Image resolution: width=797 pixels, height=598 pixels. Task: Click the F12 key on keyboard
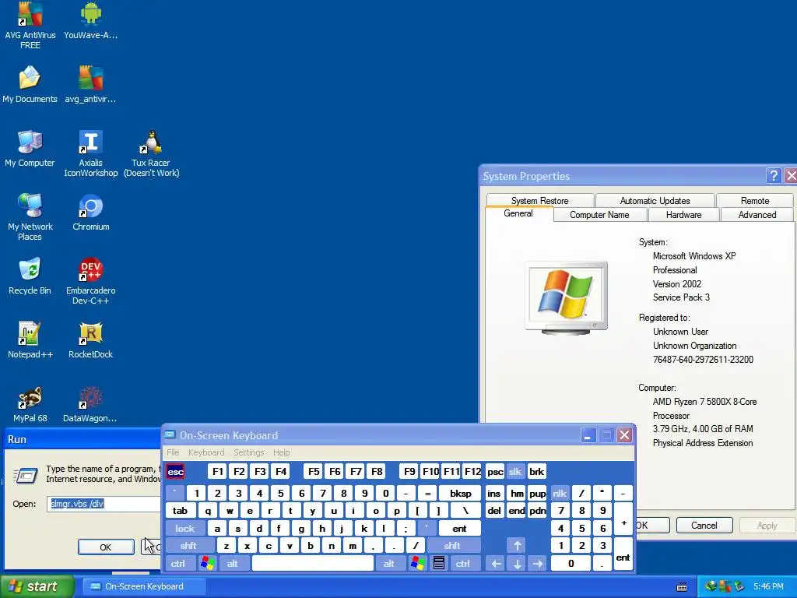(x=472, y=471)
